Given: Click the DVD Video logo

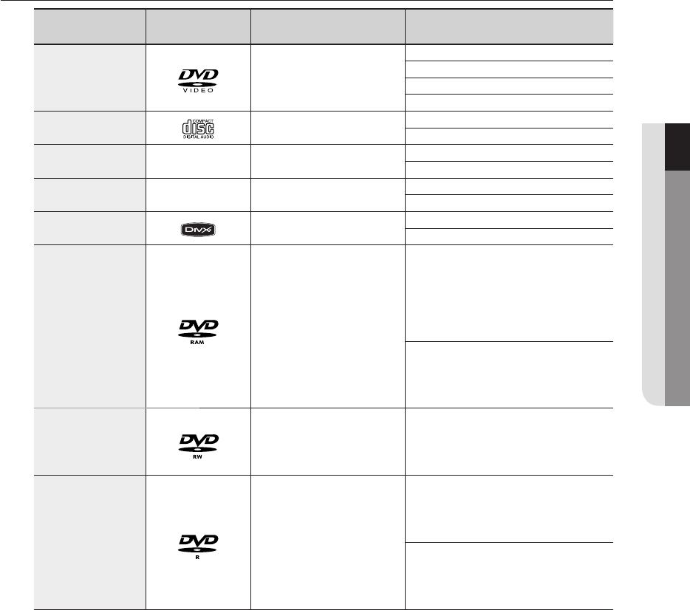Looking at the screenshot, I should click(198, 78).
